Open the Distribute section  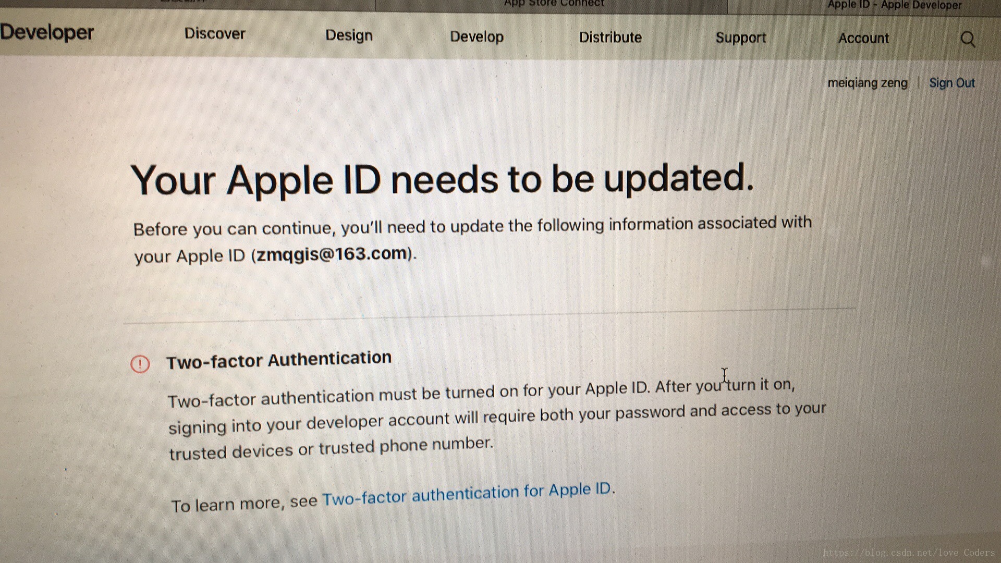click(x=610, y=38)
